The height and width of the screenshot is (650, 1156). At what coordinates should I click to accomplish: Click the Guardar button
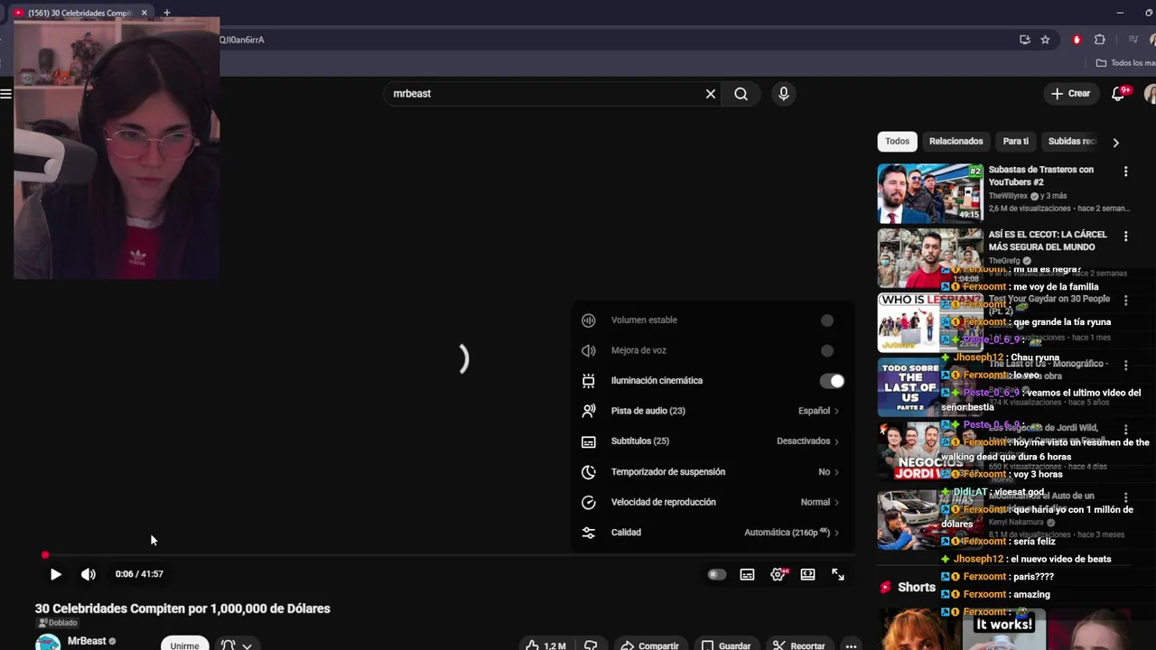point(727,645)
